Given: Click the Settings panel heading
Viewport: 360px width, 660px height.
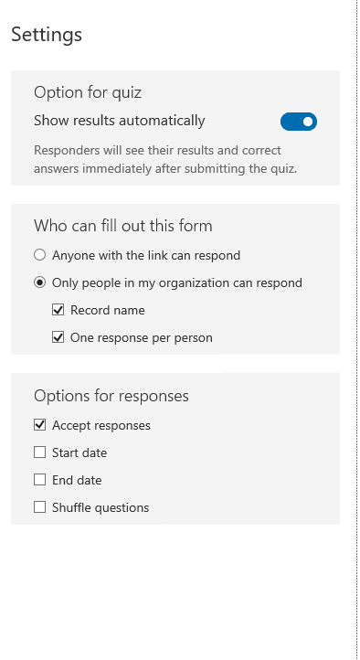Looking at the screenshot, I should coord(47,35).
